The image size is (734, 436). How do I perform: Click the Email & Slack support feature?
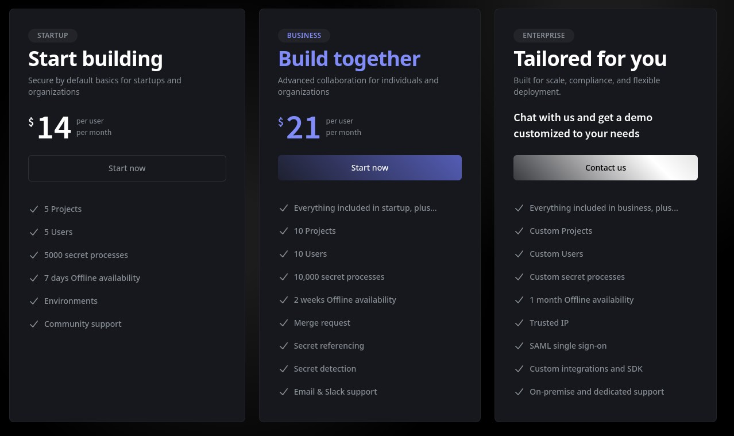pyautogui.click(x=335, y=392)
